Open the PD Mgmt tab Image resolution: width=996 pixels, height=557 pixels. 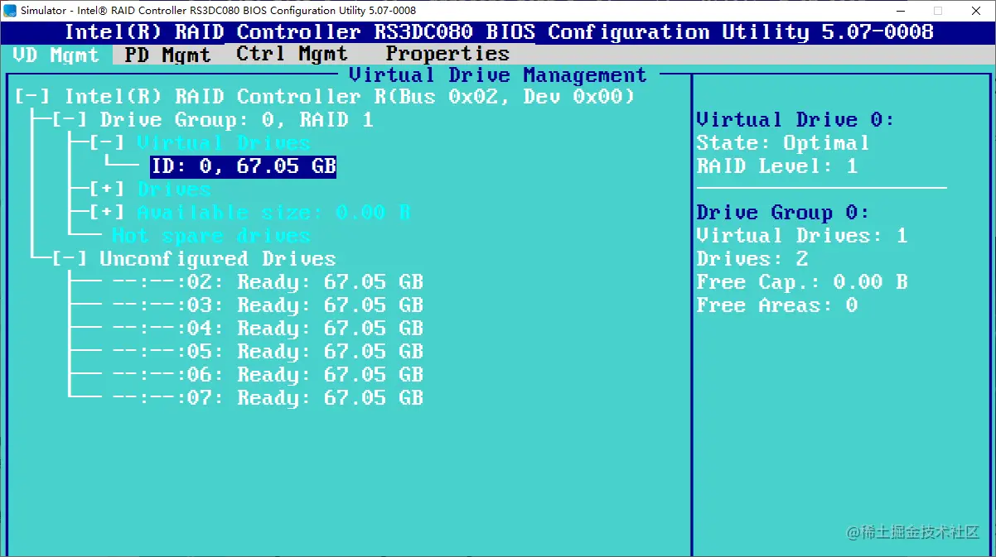168,55
